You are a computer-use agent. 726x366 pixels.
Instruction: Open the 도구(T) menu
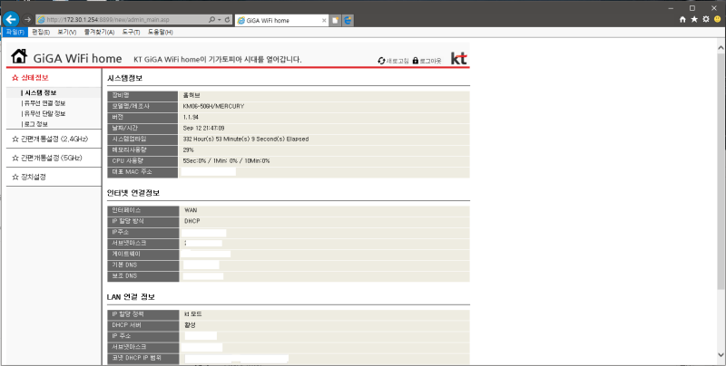[x=131, y=32]
